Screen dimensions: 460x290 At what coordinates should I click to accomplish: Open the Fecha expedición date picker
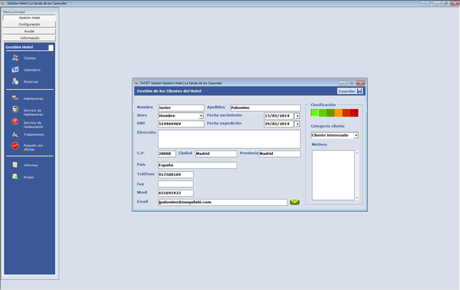[x=297, y=124]
